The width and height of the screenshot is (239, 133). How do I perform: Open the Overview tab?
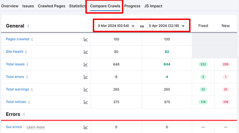click(10, 6)
